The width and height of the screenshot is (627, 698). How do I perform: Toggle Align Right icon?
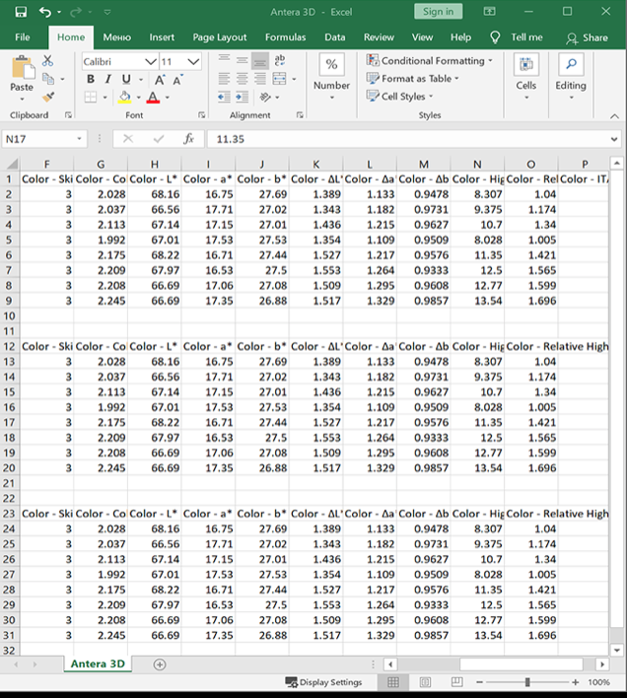pyautogui.click(x=260, y=79)
